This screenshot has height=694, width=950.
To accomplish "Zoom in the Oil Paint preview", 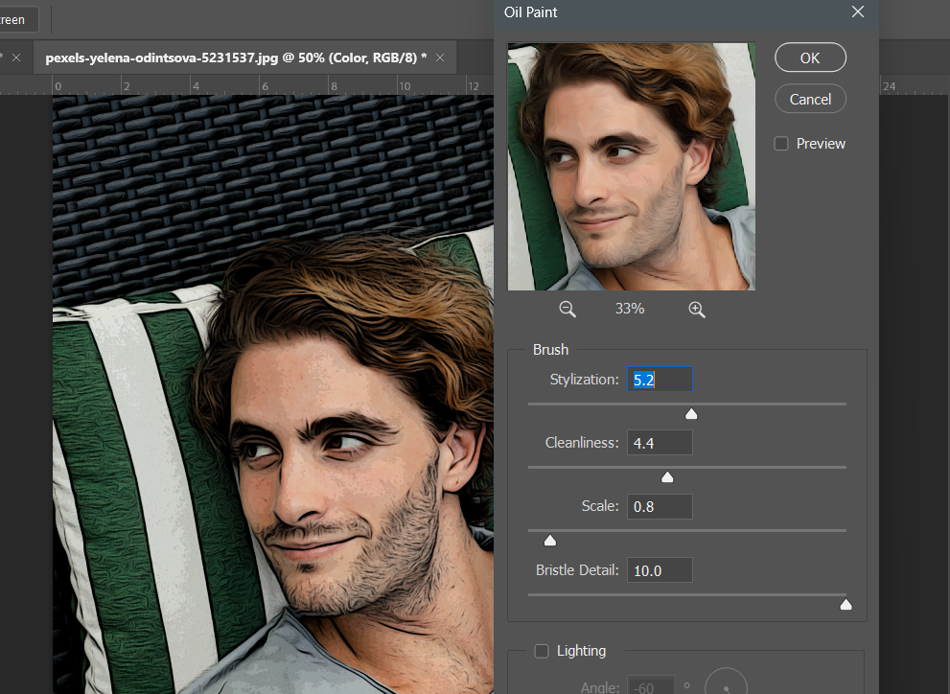I will pos(697,310).
